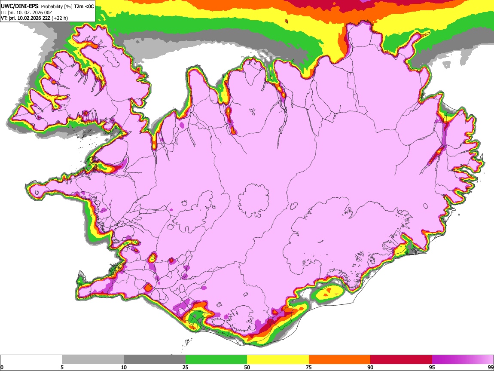Click the legend value '99'
The image size is (494, 371).
490,367
